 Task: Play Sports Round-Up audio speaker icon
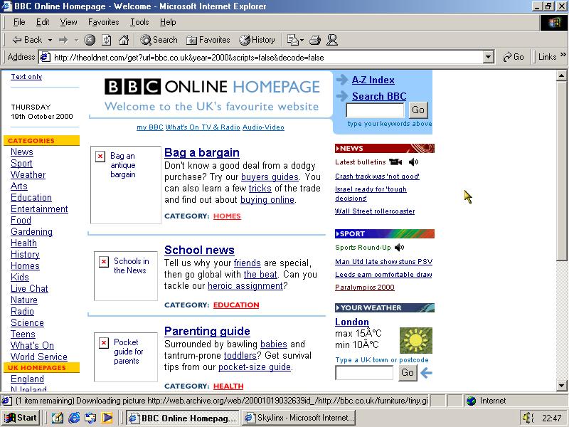400,248
